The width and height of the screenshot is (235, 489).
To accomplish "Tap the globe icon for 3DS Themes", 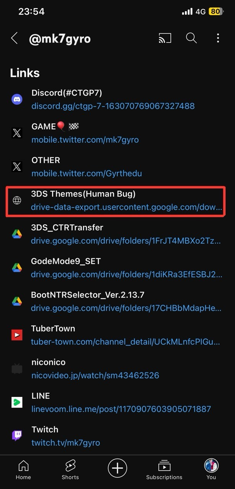I will pos(17,201).
